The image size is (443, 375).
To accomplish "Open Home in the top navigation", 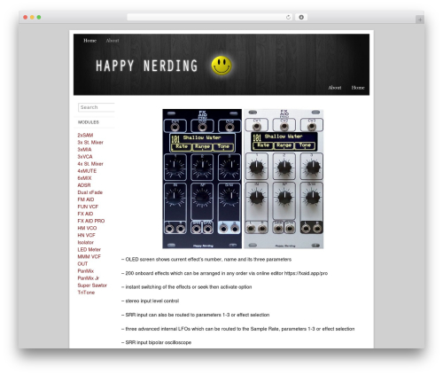I will (89, 41).
